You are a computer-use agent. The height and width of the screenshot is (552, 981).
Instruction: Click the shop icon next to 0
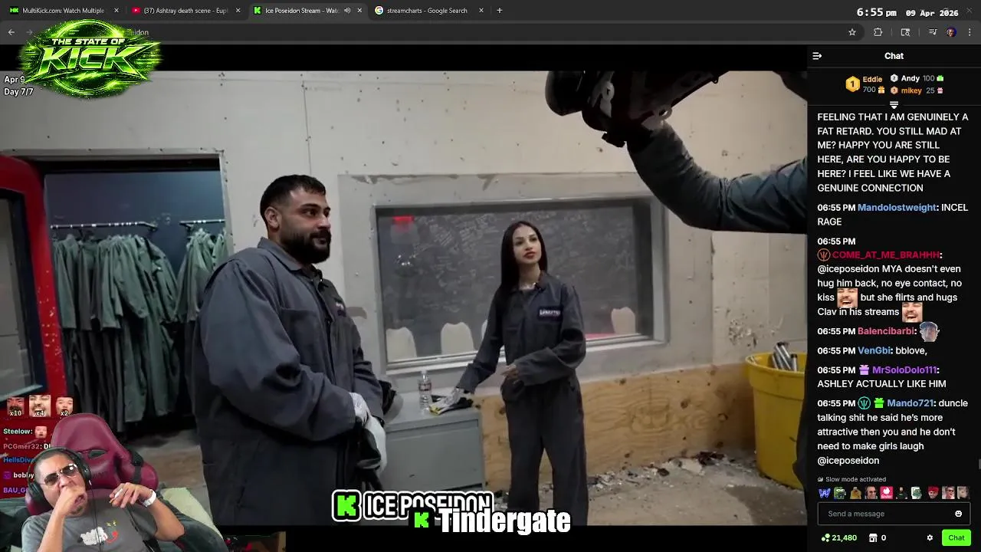point(872,538)
